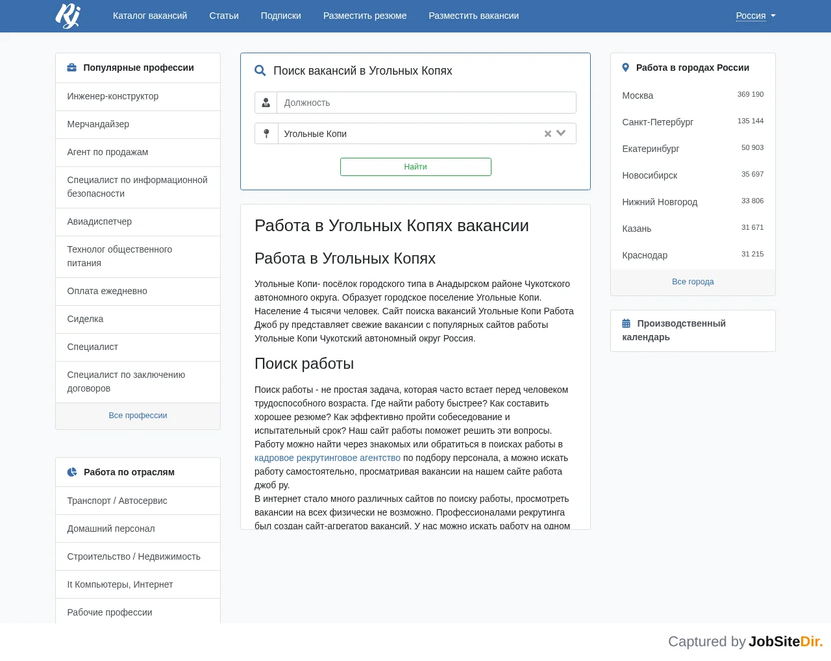Open Агент по продажам listing
Screen dimensions: 831x661
[138, 152]
